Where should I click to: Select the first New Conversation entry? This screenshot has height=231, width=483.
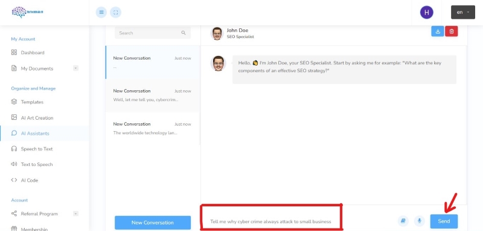153,63
